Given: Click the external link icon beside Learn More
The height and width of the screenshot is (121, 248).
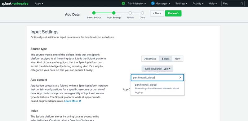Looking at the screenshot, I should (80, 101).
